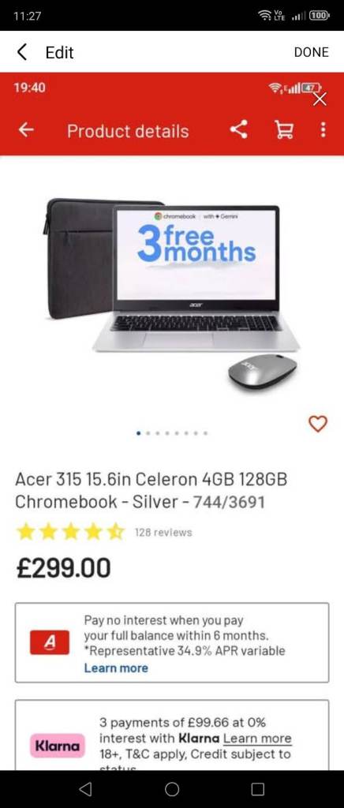Select the last image carousel dot
This screenshot has height=808, width=344.
(x=205, y=433)
